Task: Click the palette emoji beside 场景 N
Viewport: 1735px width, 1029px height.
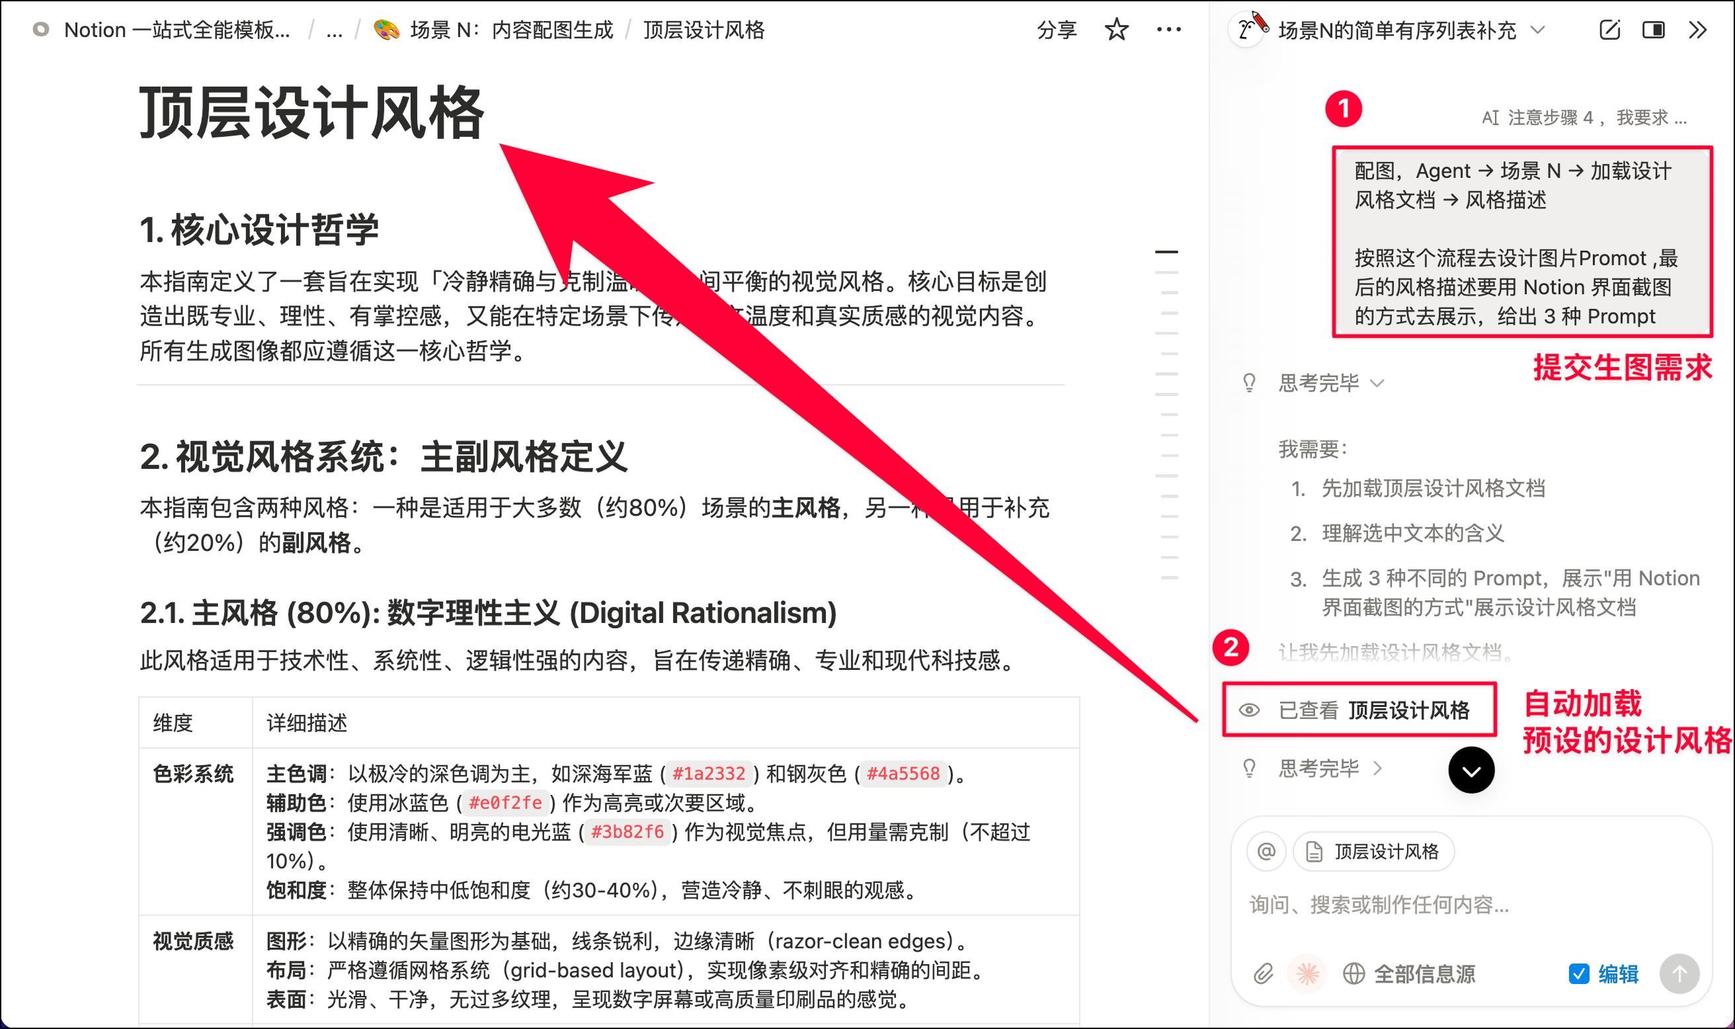Action: click(385, 30)
